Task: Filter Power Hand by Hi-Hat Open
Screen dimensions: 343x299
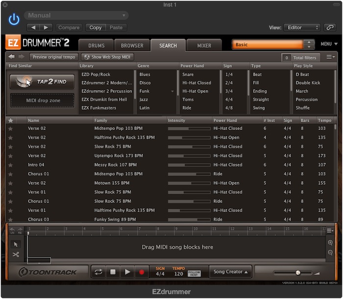Action: coord(195,91)
